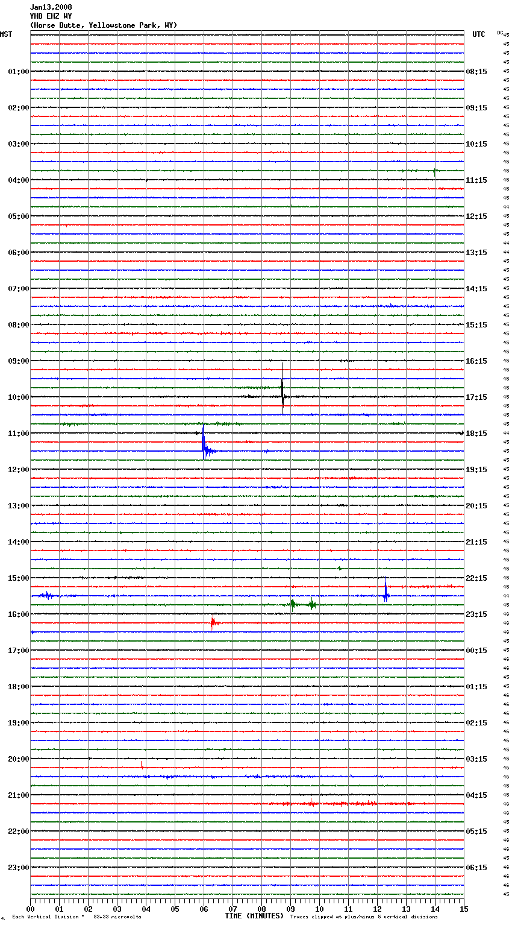Image resolution: width=512 pixels, height=925 pixels.
Task: Select the 20:00 MST time label
Action: 19,759
